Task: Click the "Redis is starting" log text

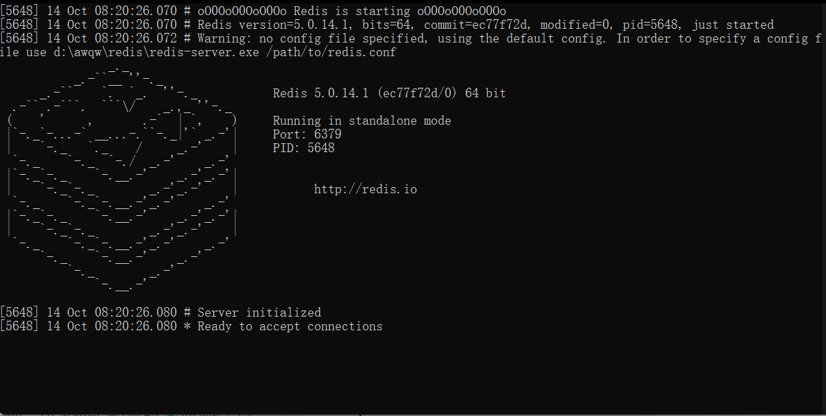Action: pyautogui.click(x=352, y=12)
